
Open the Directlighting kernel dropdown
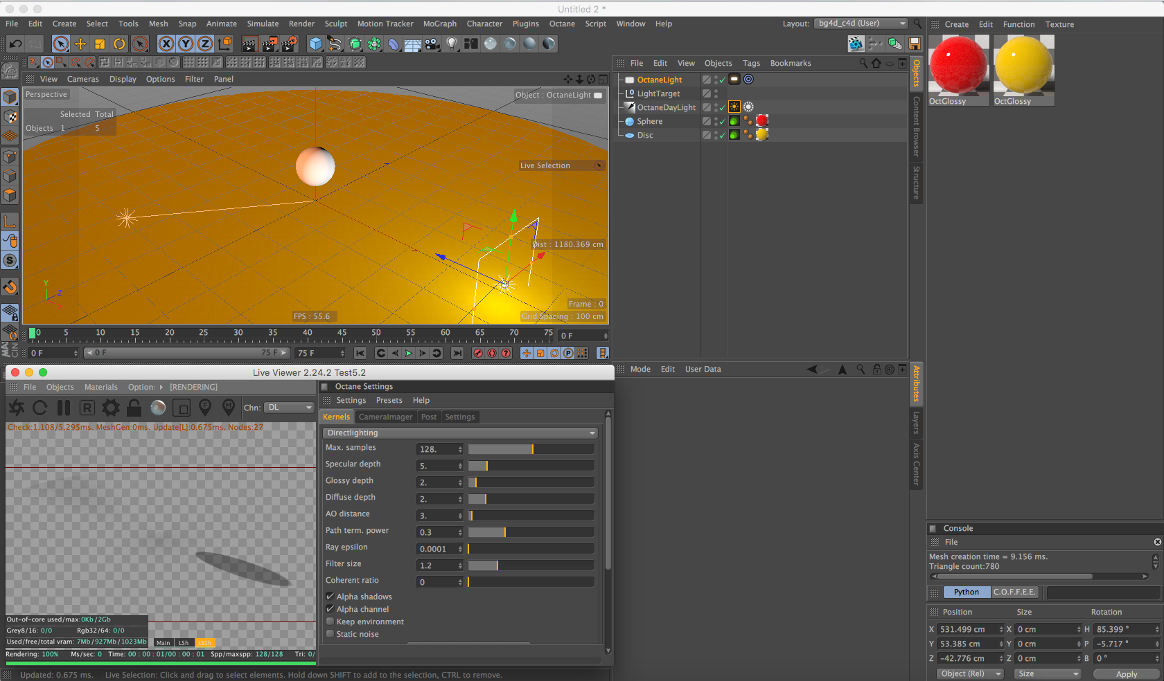click(x=461, y=433)
